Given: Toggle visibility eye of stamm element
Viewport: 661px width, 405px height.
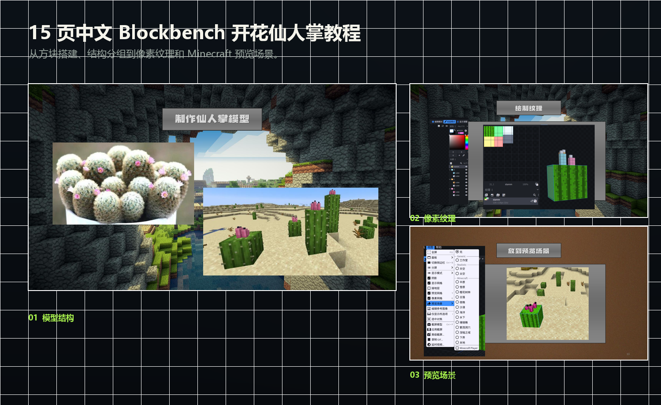Looking at the screenshot, I should point(466,166).
